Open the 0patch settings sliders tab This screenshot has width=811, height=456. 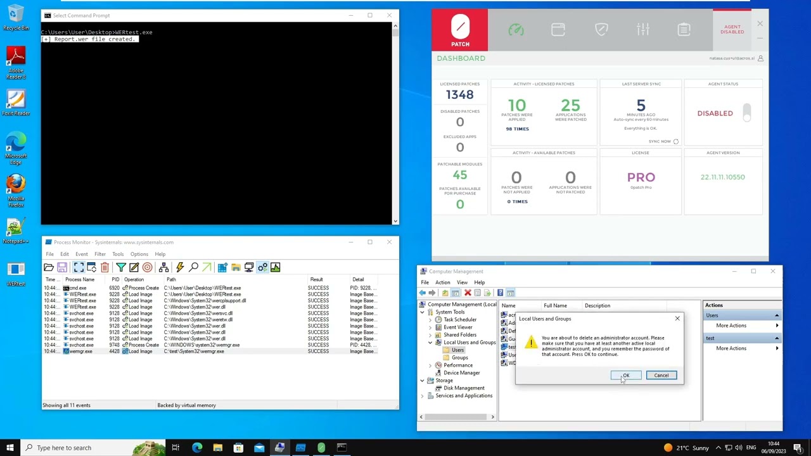click(643, 29)
